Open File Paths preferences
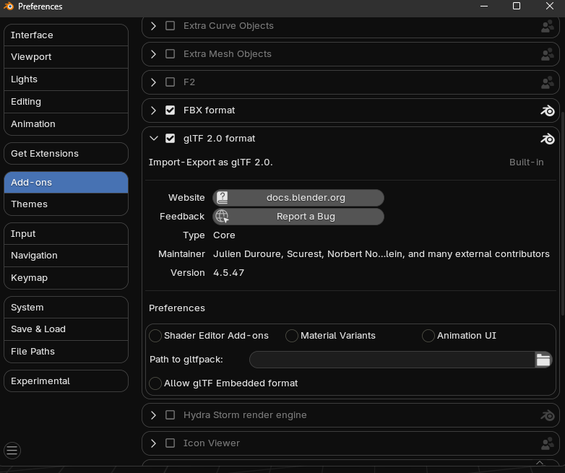 point(66,352)
